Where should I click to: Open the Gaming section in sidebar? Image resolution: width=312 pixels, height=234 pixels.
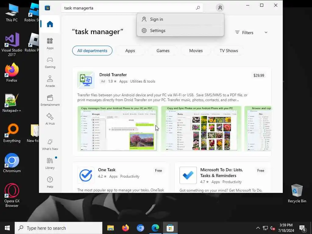[x=50, y=62]
